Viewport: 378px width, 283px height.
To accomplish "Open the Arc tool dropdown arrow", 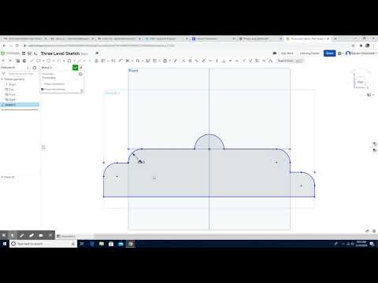I will 64,61.
